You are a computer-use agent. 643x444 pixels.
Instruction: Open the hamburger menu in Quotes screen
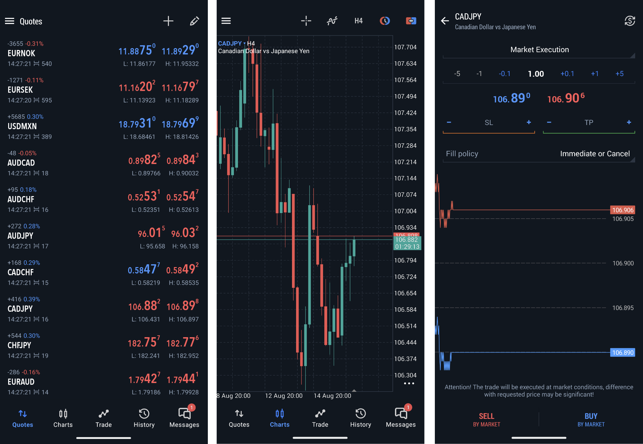[x=10, y=21]
